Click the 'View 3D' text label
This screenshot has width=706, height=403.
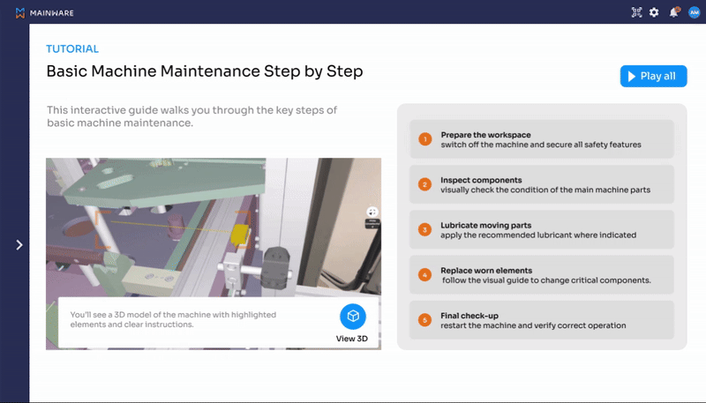pos(351,339)
